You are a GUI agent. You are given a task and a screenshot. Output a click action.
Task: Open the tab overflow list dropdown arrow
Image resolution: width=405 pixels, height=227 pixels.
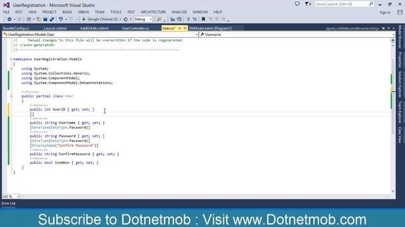394,28
